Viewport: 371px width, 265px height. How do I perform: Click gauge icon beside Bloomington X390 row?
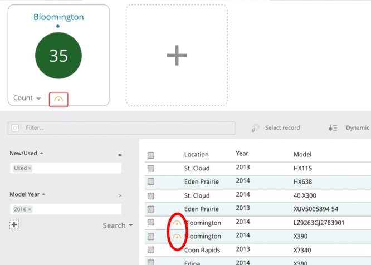(177, 237)
